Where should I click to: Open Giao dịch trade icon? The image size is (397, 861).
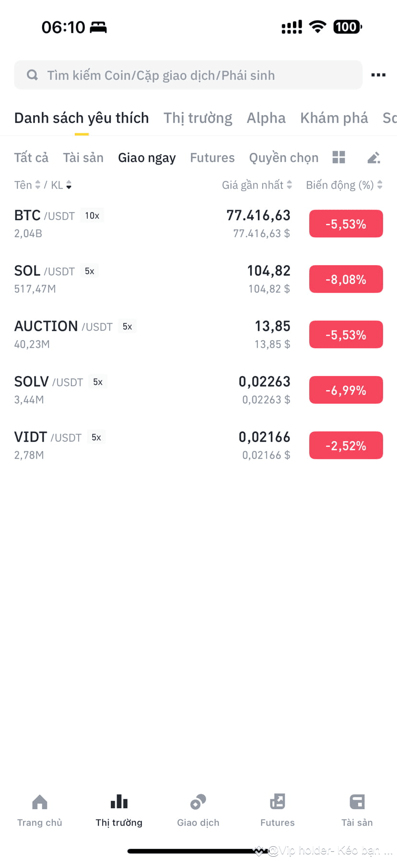coord(198,802)
